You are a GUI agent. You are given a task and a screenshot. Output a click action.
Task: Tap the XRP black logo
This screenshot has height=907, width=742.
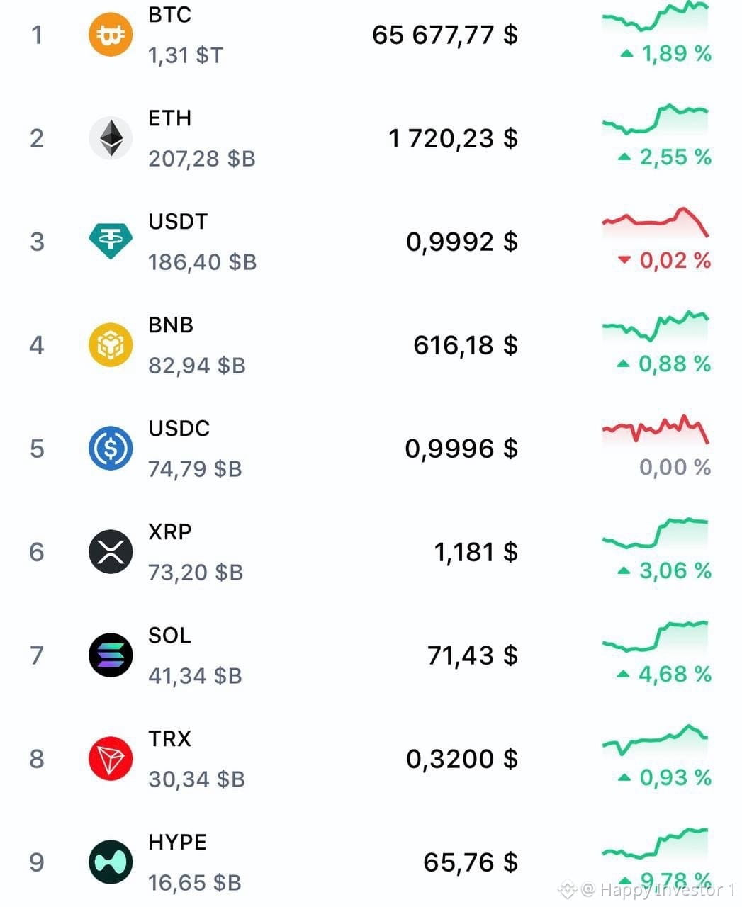[111, 552]
